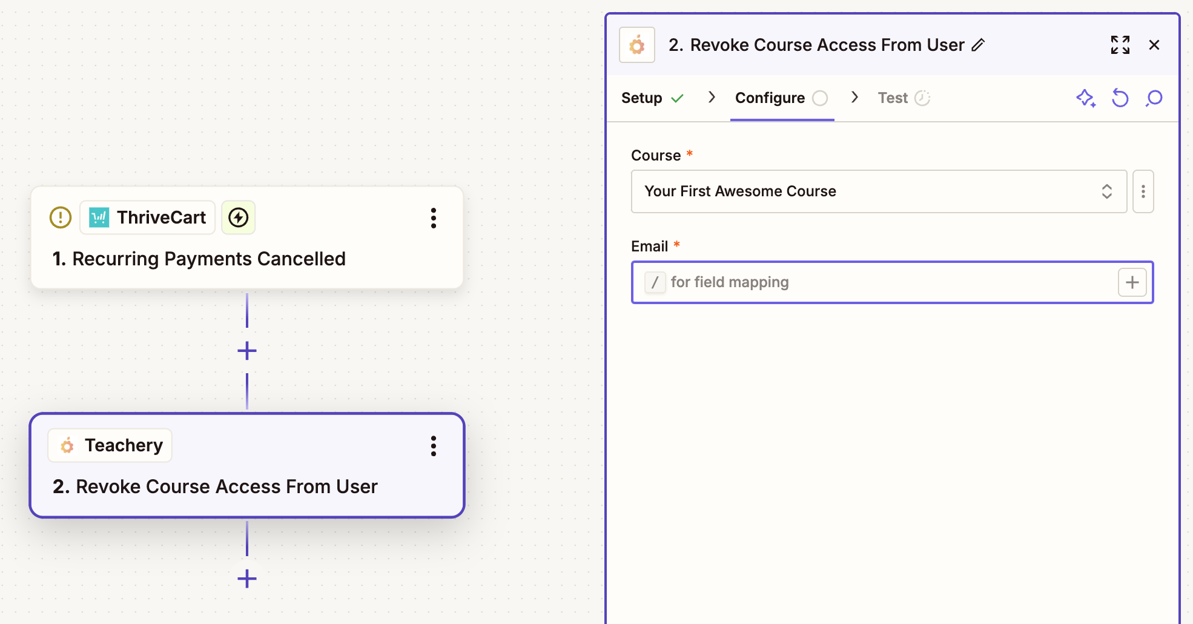Image resolution: width=1193 pixels, height=624 pixels.
Task: Click the ThriveCart warning status icon
Action: click(61, 217)
